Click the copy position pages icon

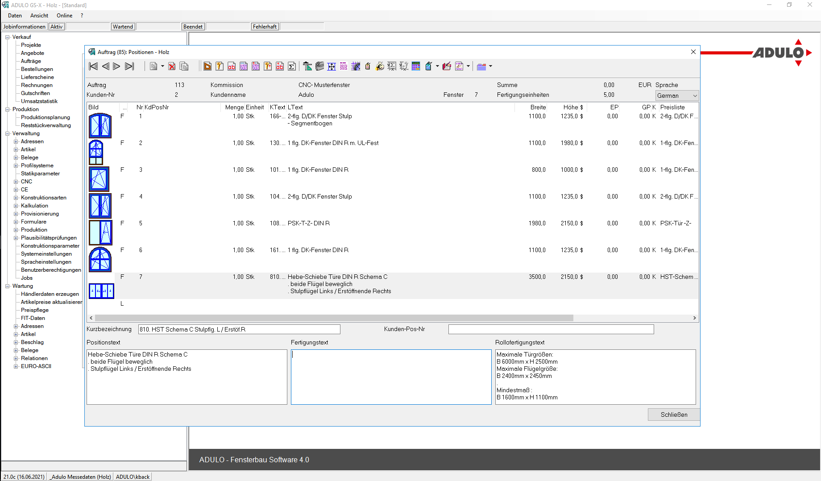(184, 66)
